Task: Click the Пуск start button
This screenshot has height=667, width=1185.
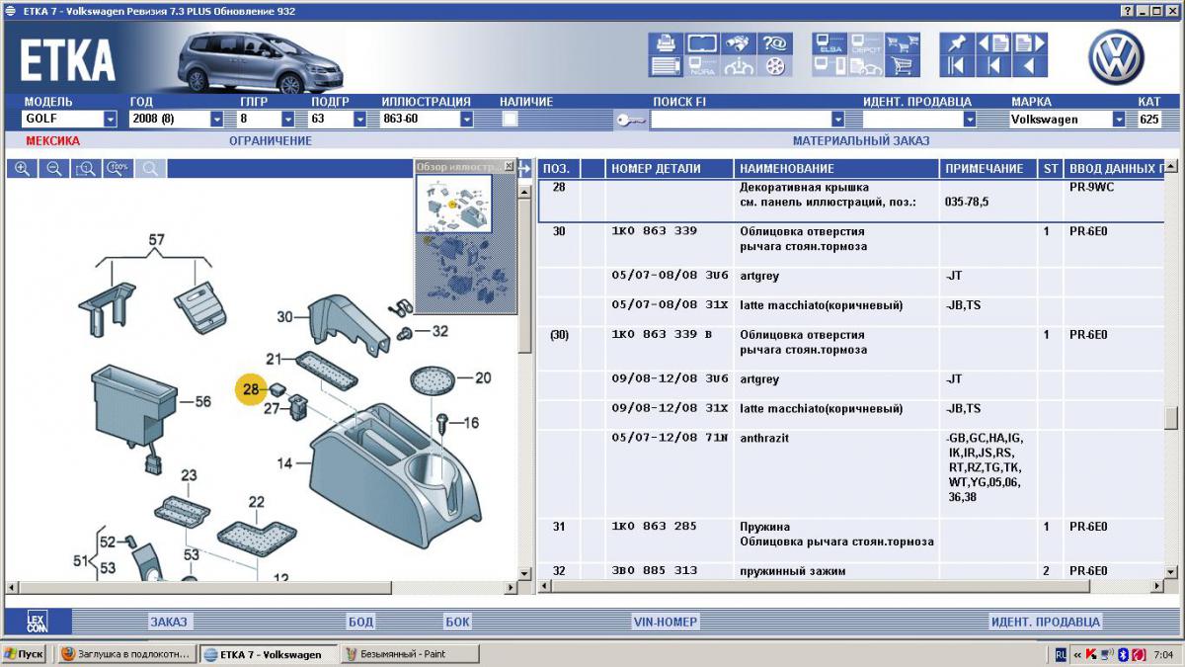Action: 24,654
